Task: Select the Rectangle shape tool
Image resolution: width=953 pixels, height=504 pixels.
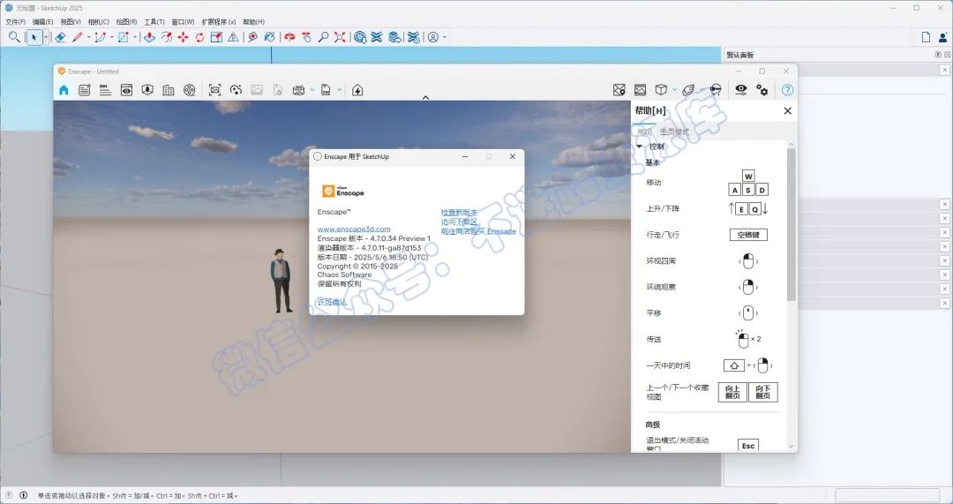Action: pos(124,37)
